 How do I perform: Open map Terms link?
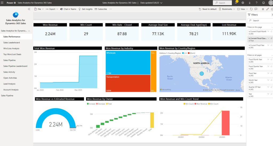pos(238,90)
